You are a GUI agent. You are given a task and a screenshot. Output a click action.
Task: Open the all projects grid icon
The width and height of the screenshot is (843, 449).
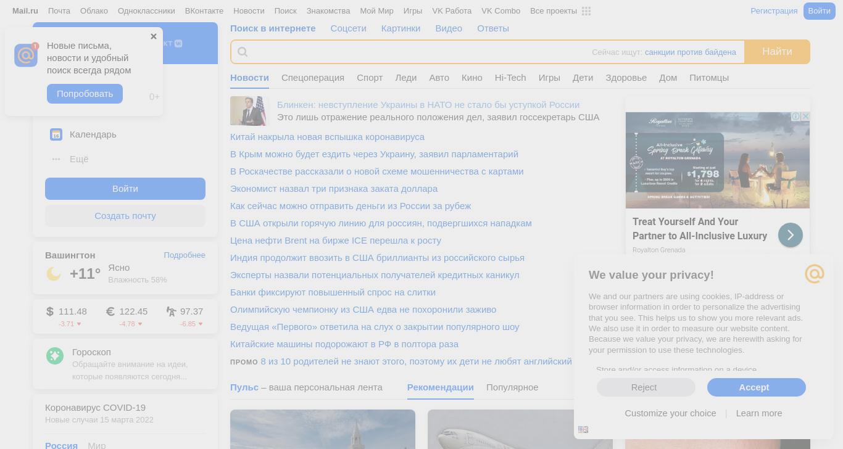coord(586,11)
